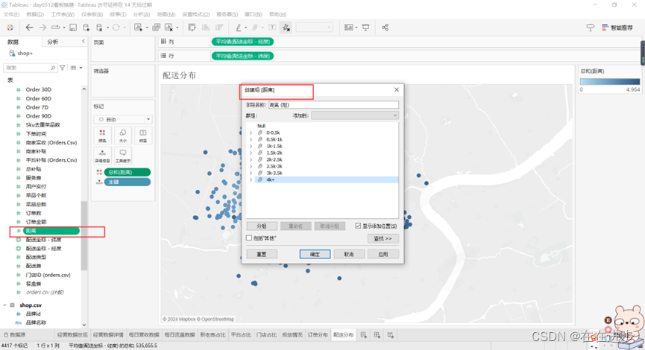Viewport: 645px width, 350px height.
Task: Switch to the 分析 pane tab
Action: click(x=53, y=42)
